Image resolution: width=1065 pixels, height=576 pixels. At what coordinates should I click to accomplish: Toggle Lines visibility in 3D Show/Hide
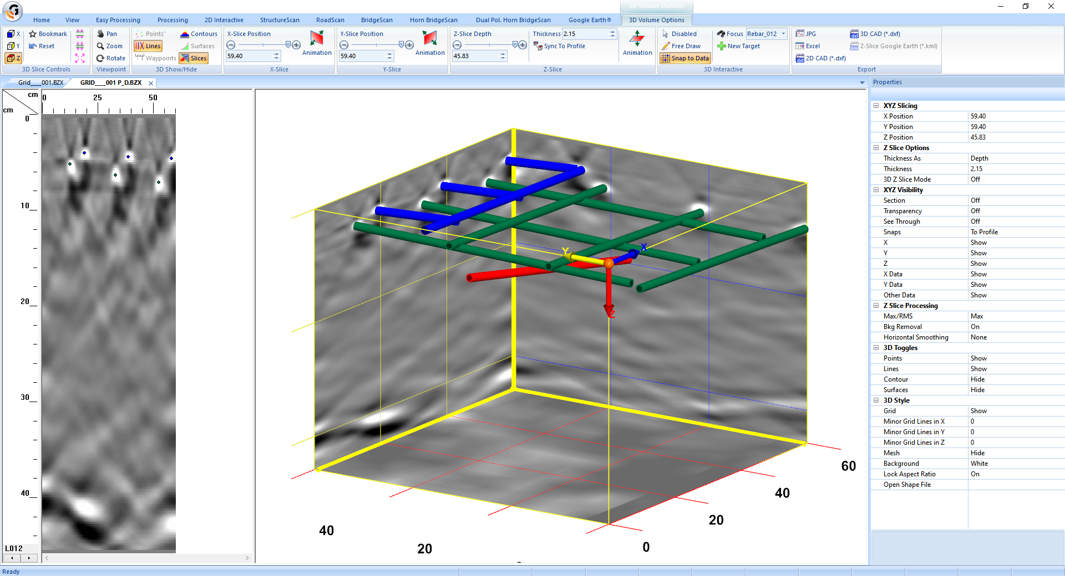(x=148, y=46)
